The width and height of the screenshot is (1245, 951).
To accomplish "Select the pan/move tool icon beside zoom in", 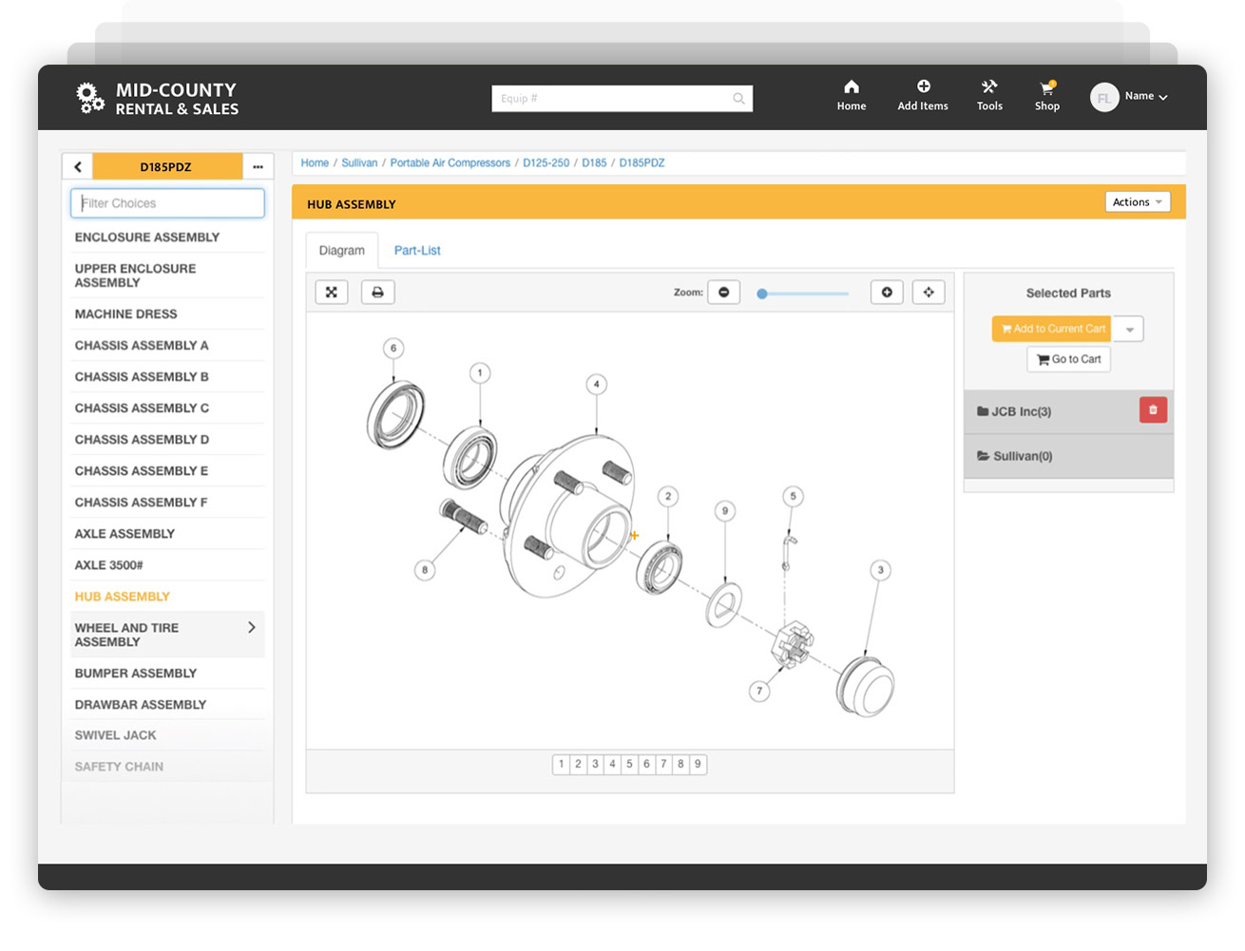I will pyautogui.click(x=929, y=292).
